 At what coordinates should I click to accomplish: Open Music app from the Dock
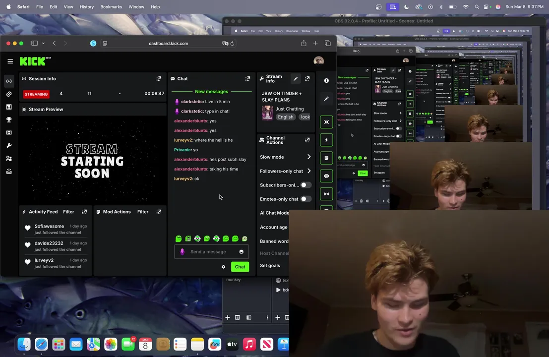coord(249,344)
